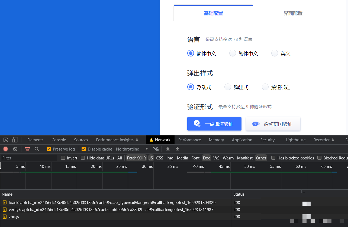Select the 弹出式 popup style
This screenshot has height=227, width=348.
[228, 87]
